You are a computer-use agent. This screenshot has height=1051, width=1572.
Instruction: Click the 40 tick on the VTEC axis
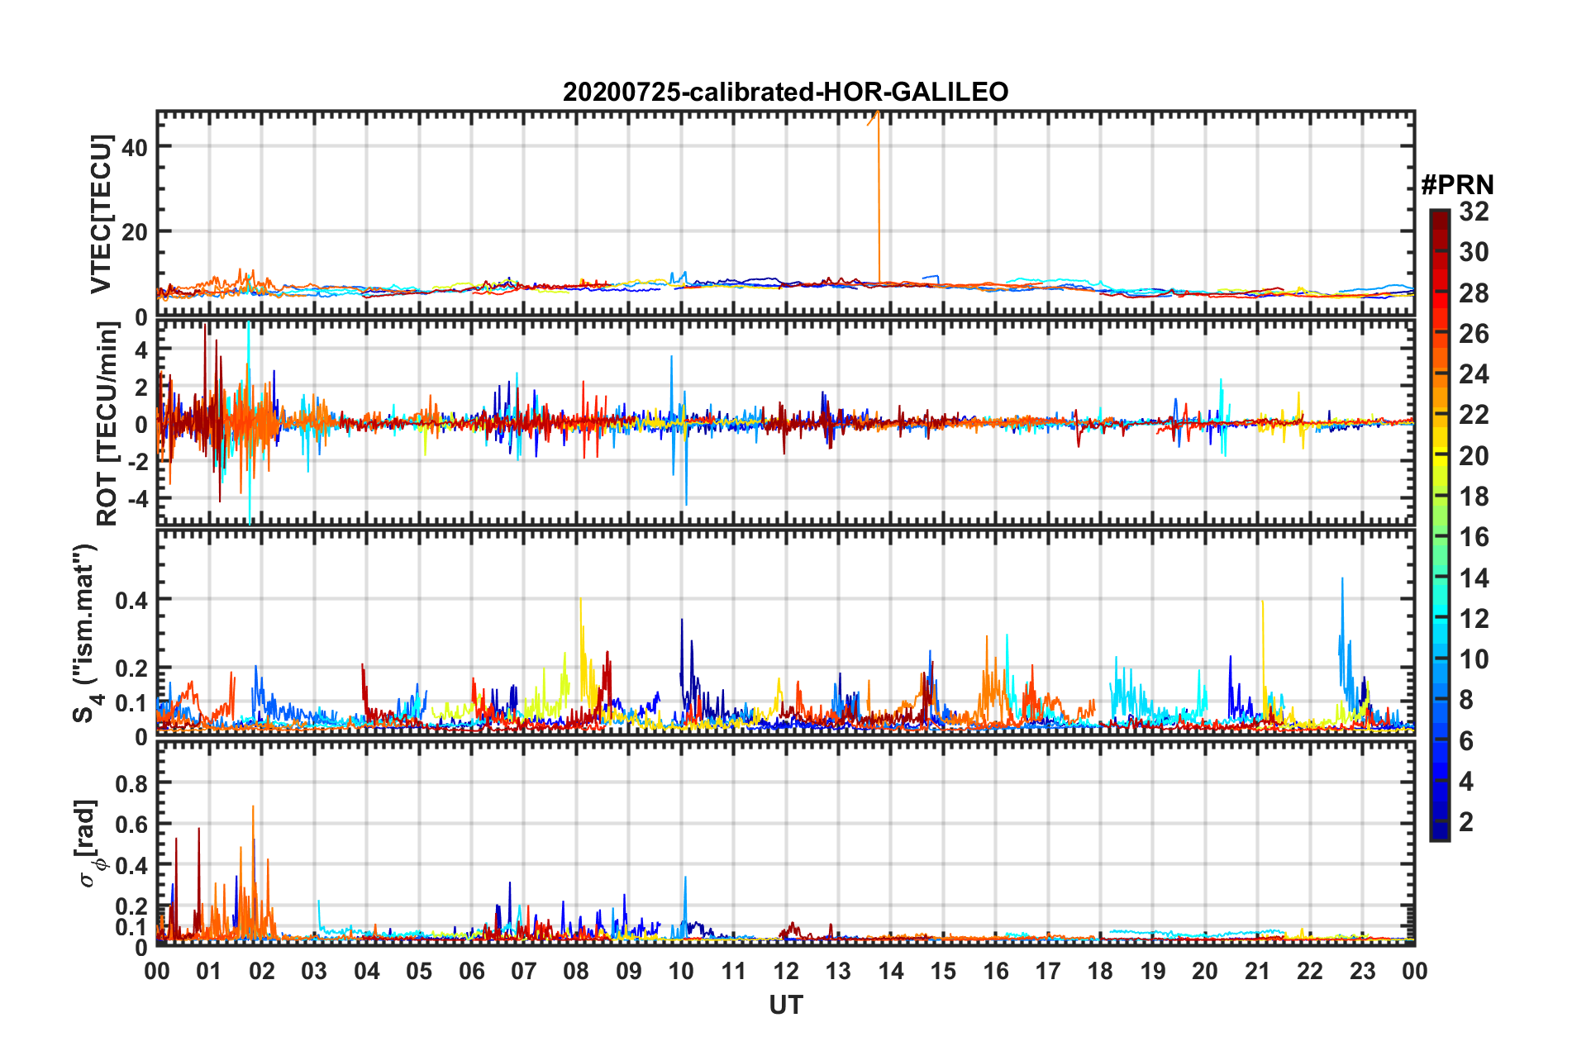[135, 147]
